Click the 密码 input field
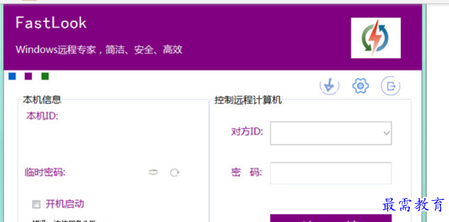This screenshot has width=449, height=222. pos(330,173)
